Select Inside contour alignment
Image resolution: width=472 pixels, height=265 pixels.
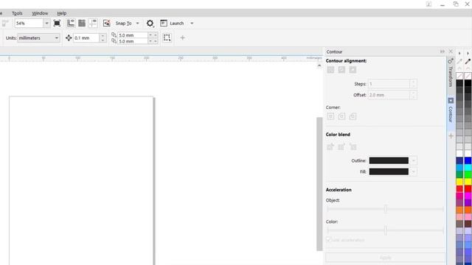341,70
